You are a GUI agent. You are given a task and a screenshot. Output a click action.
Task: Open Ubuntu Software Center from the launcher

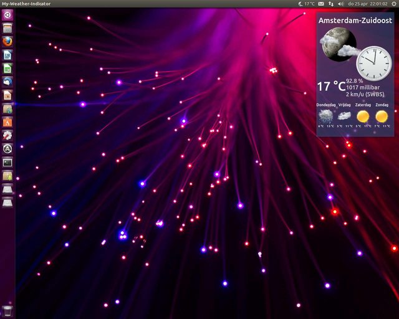click(7, 122)
